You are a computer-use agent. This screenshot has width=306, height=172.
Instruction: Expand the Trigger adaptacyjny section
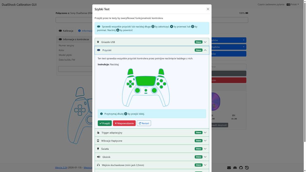pyautogui.click(x=152, y=133)
